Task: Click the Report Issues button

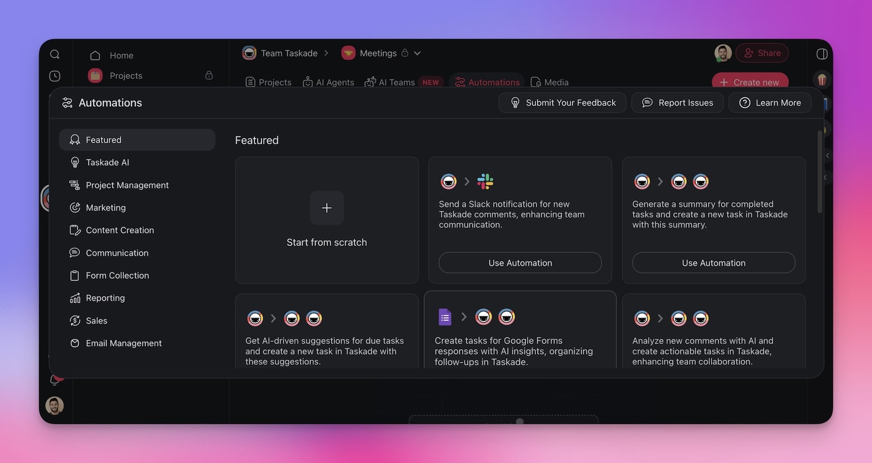Action: click(x=678, y=103)
